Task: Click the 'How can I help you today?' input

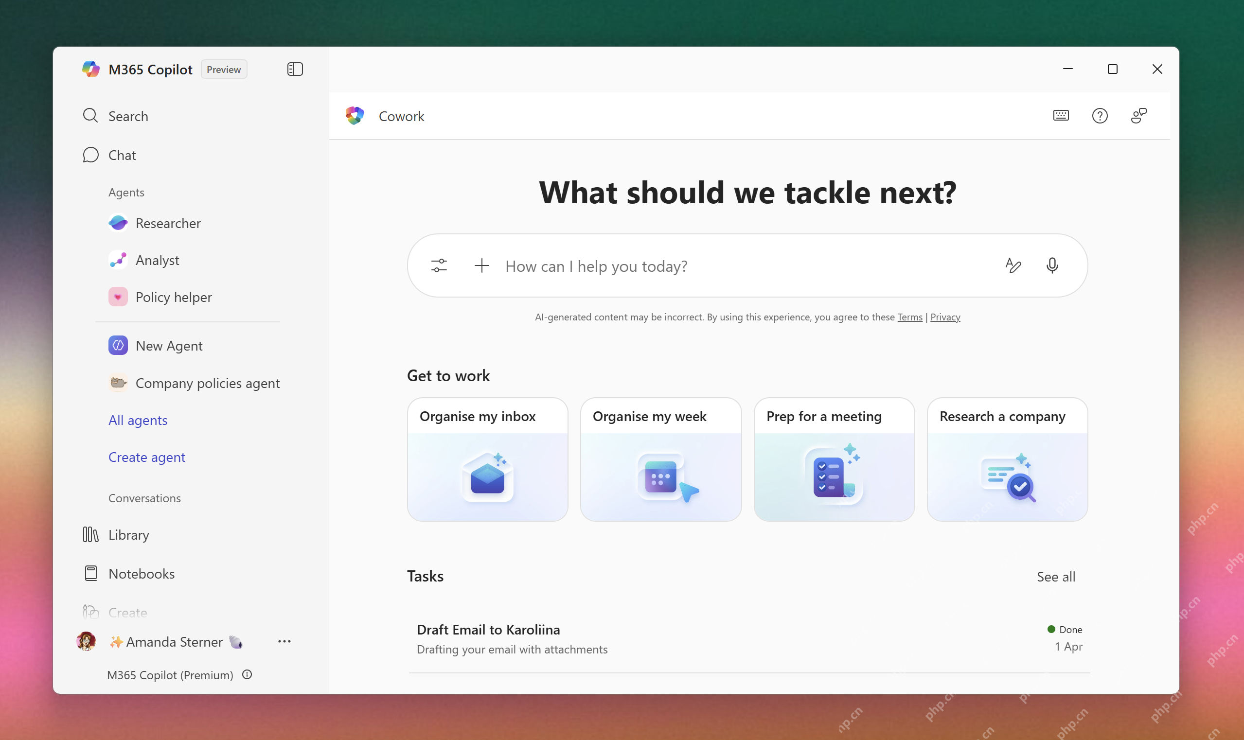Action: [x=747, y=266]
